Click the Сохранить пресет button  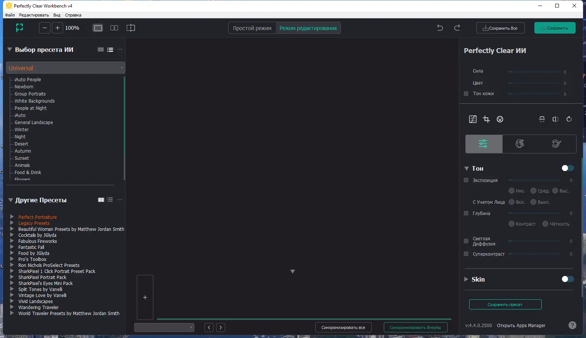click(505, 305)
